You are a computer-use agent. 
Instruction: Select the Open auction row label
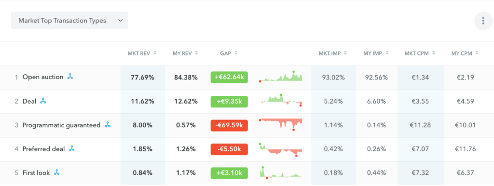pyautogui.click(x=43, y=77)
